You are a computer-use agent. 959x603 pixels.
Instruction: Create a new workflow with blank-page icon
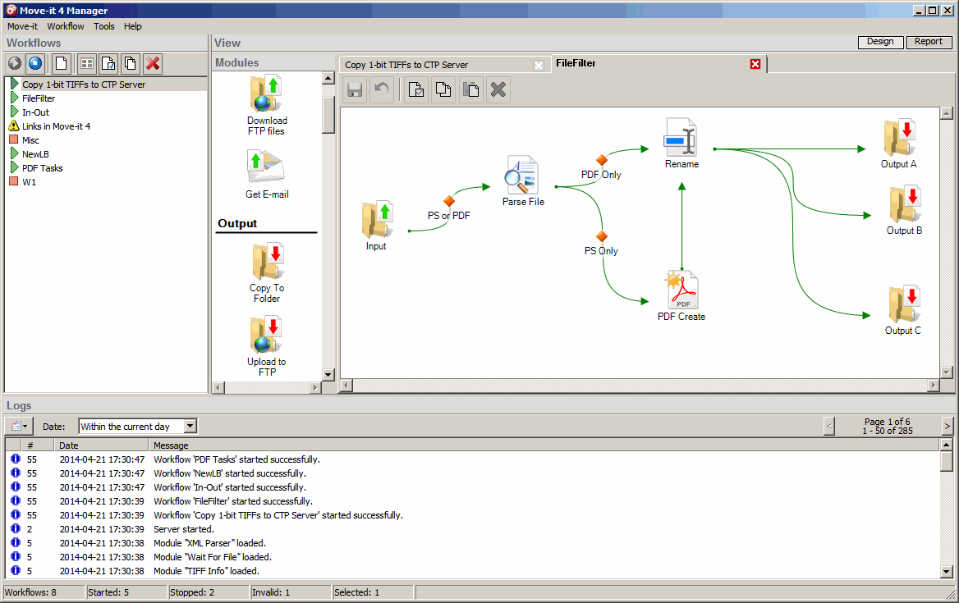[61, 63]
